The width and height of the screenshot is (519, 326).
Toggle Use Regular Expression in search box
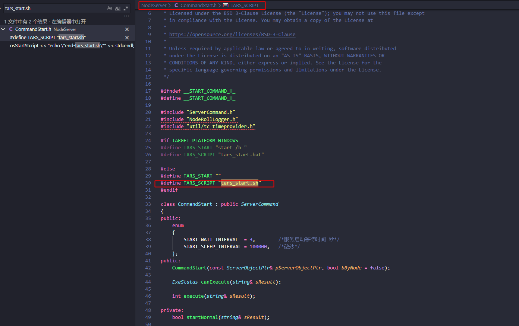pyautogui.click(x=126, y=8)
